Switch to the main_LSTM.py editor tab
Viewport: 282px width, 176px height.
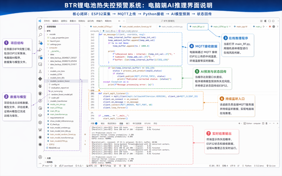(221, 27)
